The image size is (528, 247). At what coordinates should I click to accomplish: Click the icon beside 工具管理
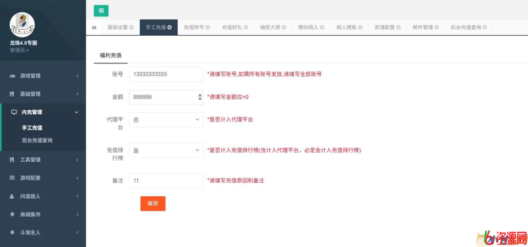[x=12, y=160]
